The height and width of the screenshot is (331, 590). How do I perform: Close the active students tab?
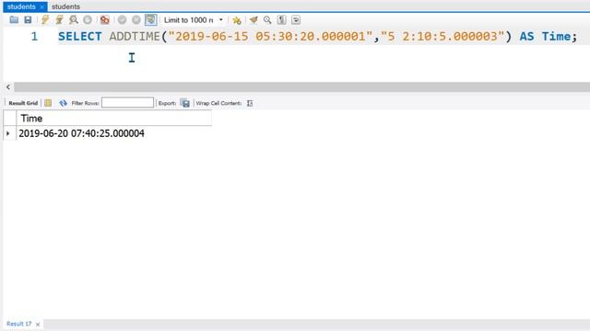point(42,6)
